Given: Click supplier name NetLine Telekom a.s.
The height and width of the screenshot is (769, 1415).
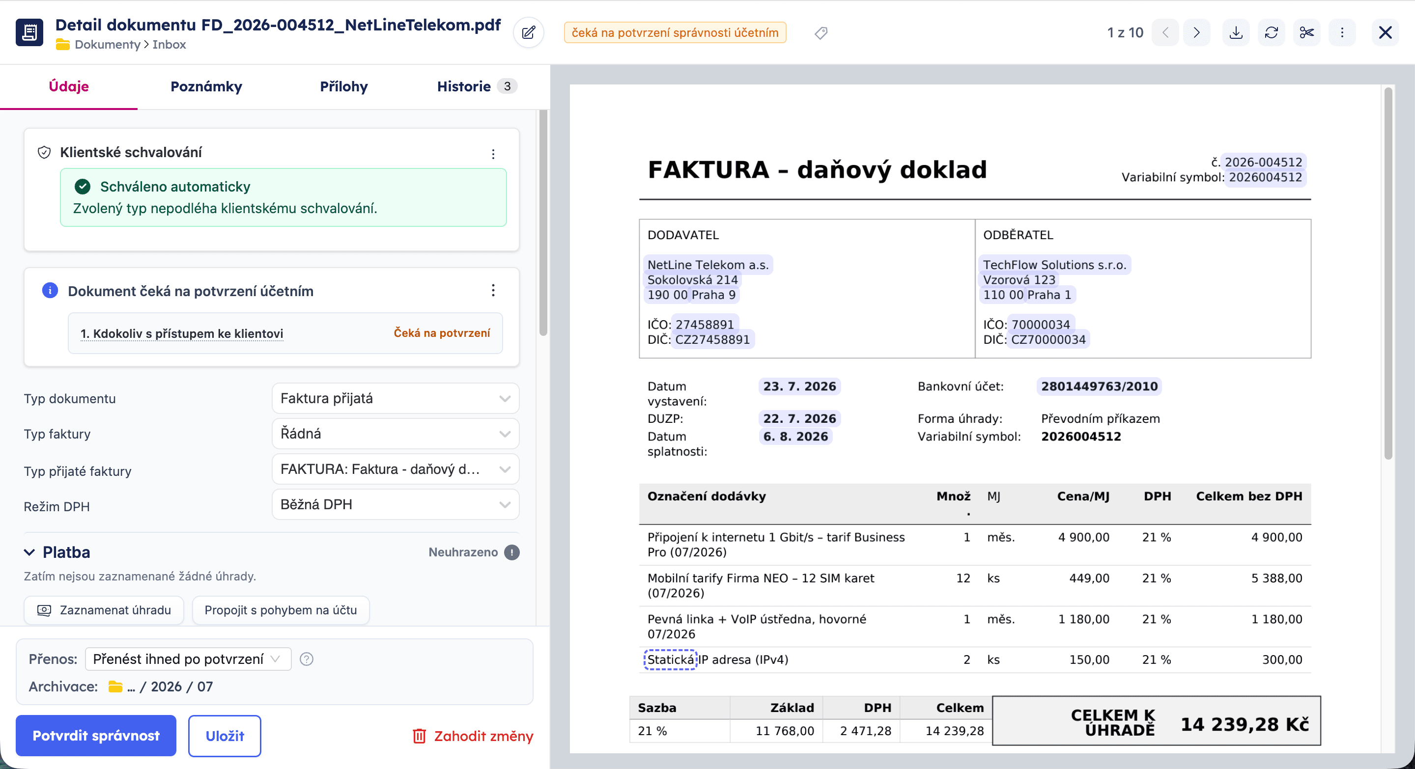Looking at the screenshot, I should (708, 265).
